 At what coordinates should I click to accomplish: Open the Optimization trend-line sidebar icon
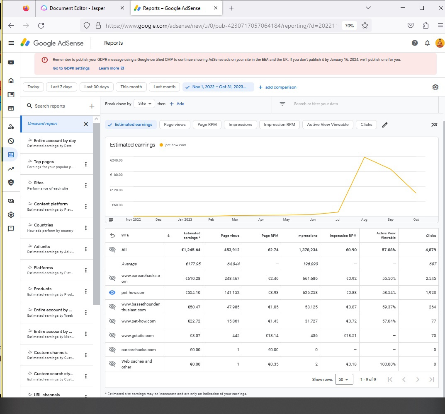click(11, 169)
